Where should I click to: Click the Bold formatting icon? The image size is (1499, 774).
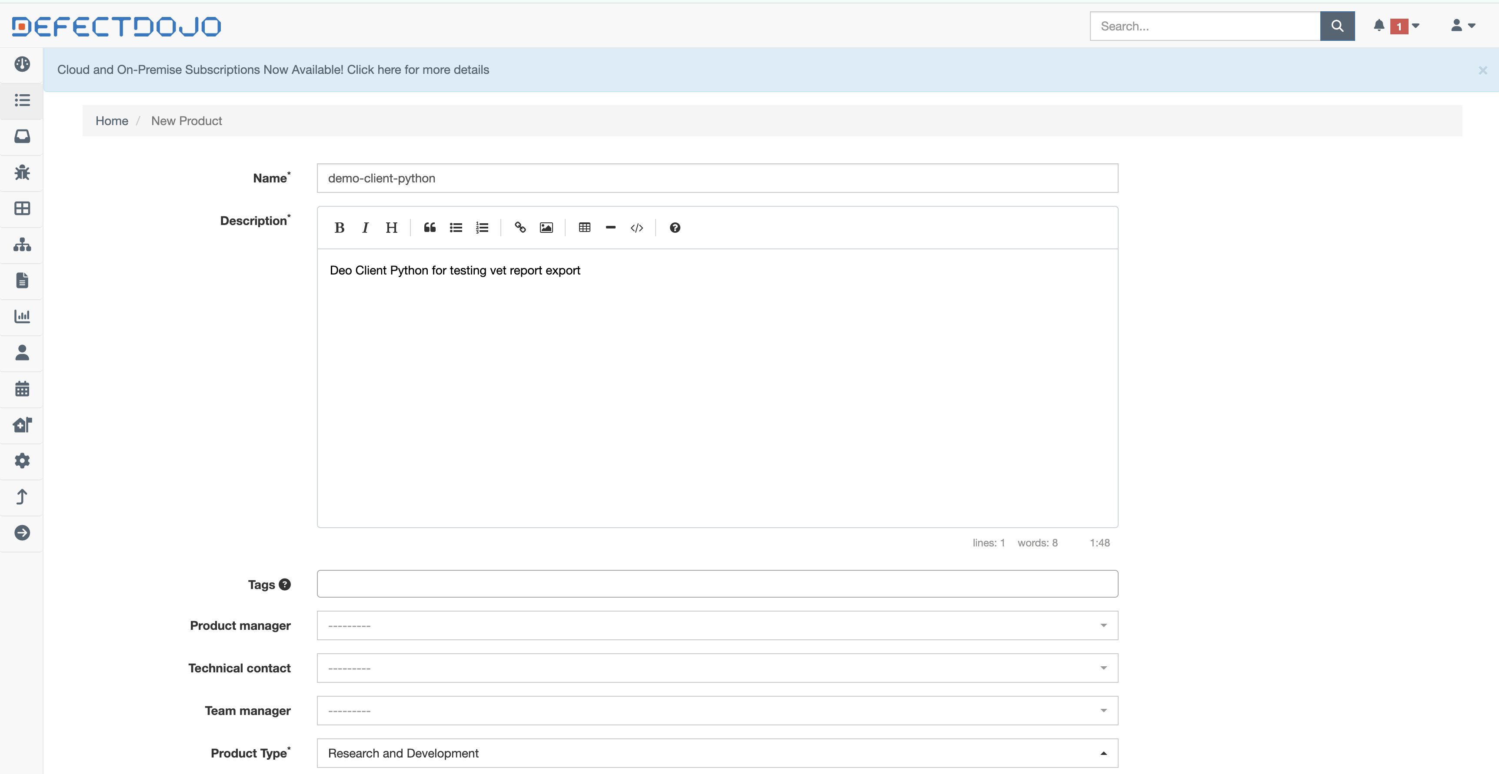tap(339, 228)
